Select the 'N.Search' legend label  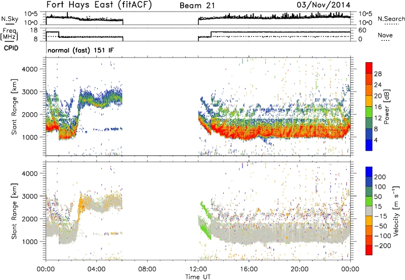tap(391, 19)
